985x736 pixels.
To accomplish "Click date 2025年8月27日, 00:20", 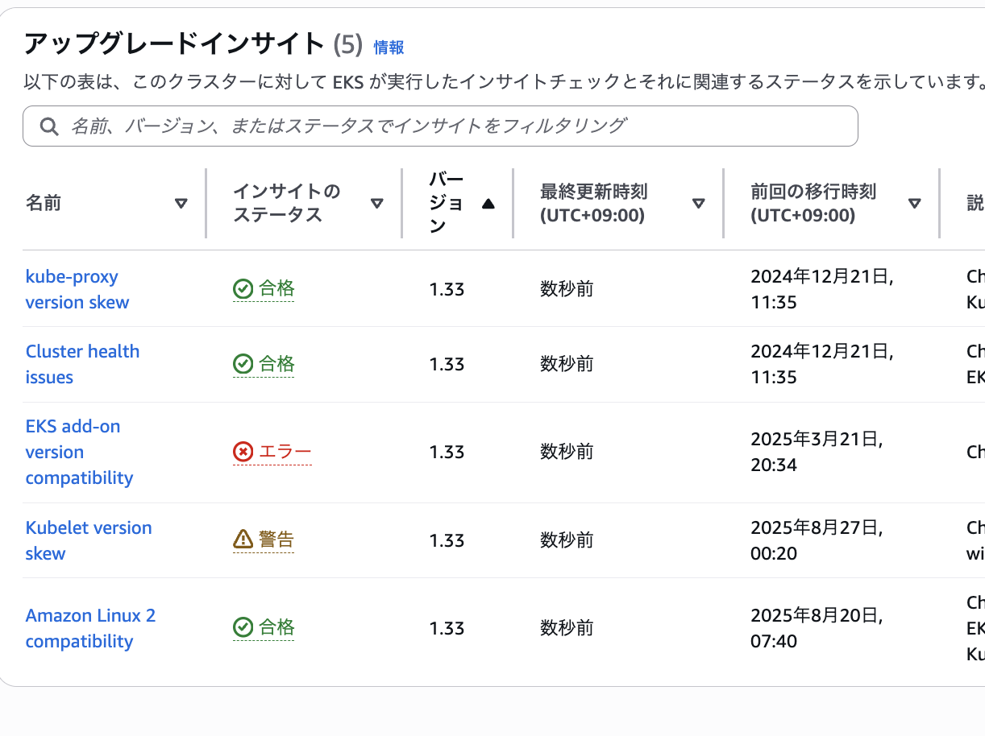I will [817, 540].
